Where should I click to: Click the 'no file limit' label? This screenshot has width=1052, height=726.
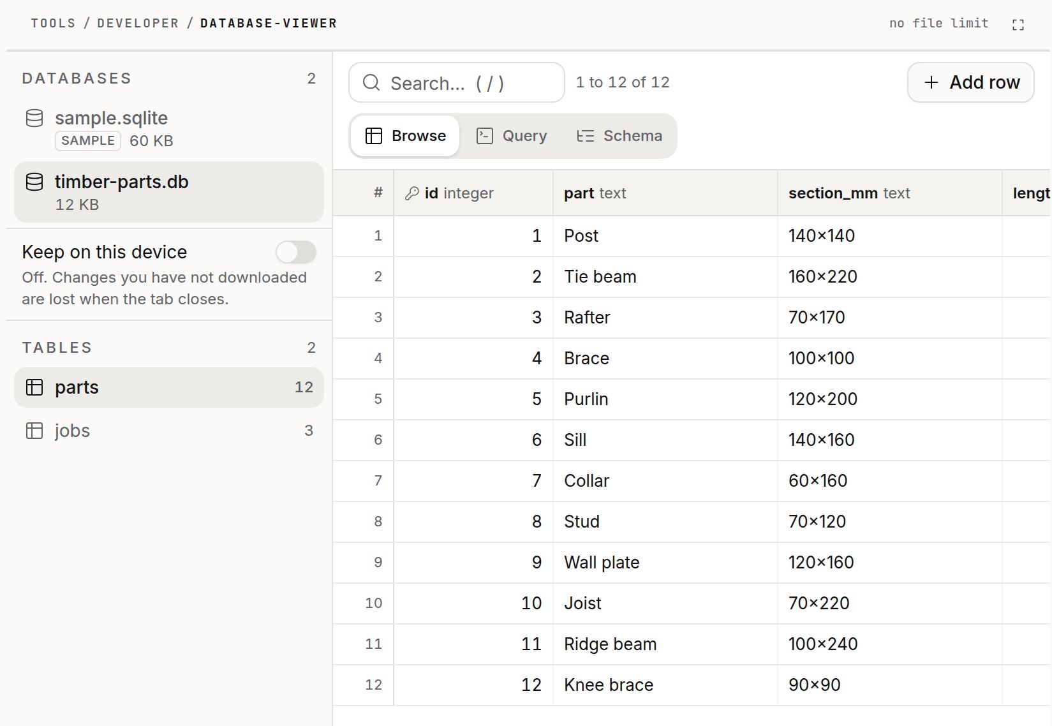click(938, 23)
